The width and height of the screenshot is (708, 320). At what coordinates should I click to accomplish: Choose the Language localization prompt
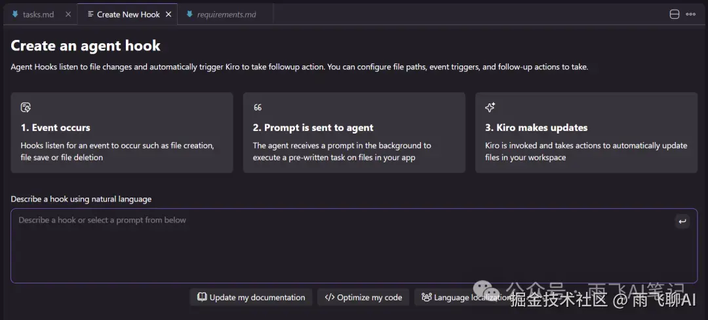click(467, 297)
